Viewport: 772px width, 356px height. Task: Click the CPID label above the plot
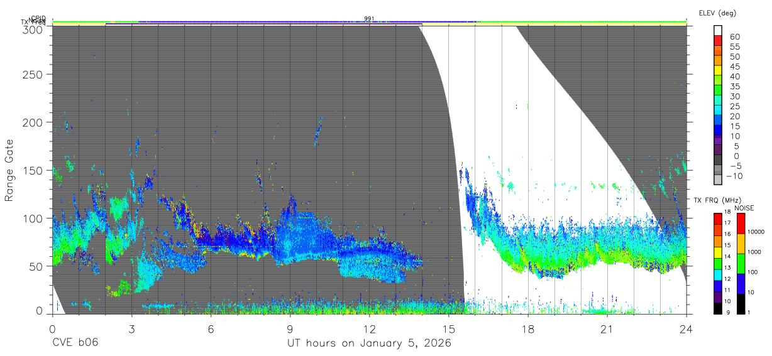38,18
